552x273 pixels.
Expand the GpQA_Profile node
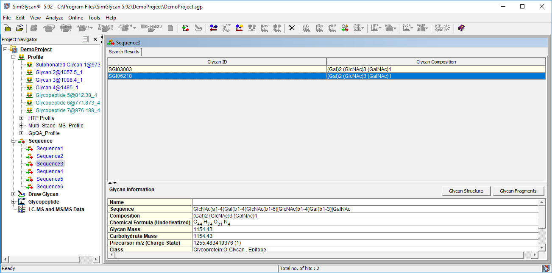tap(22, 133)
